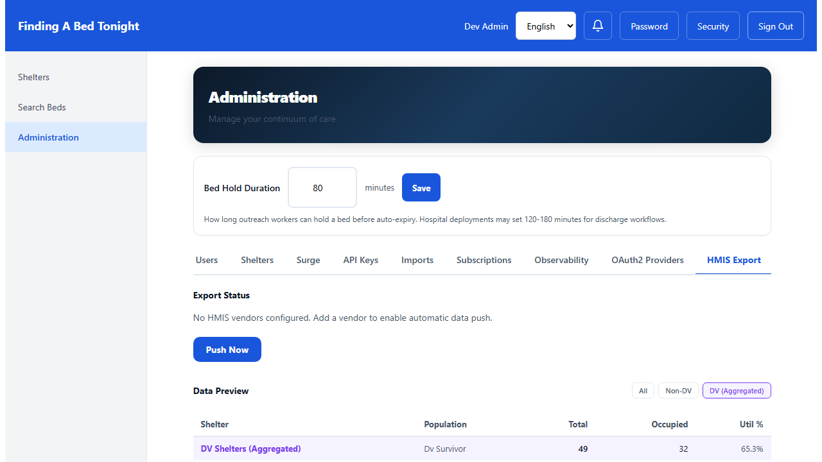Trigger an HMIS push with Push Now
This screenshot has height=462, width=822.
[x=227, y=349]
